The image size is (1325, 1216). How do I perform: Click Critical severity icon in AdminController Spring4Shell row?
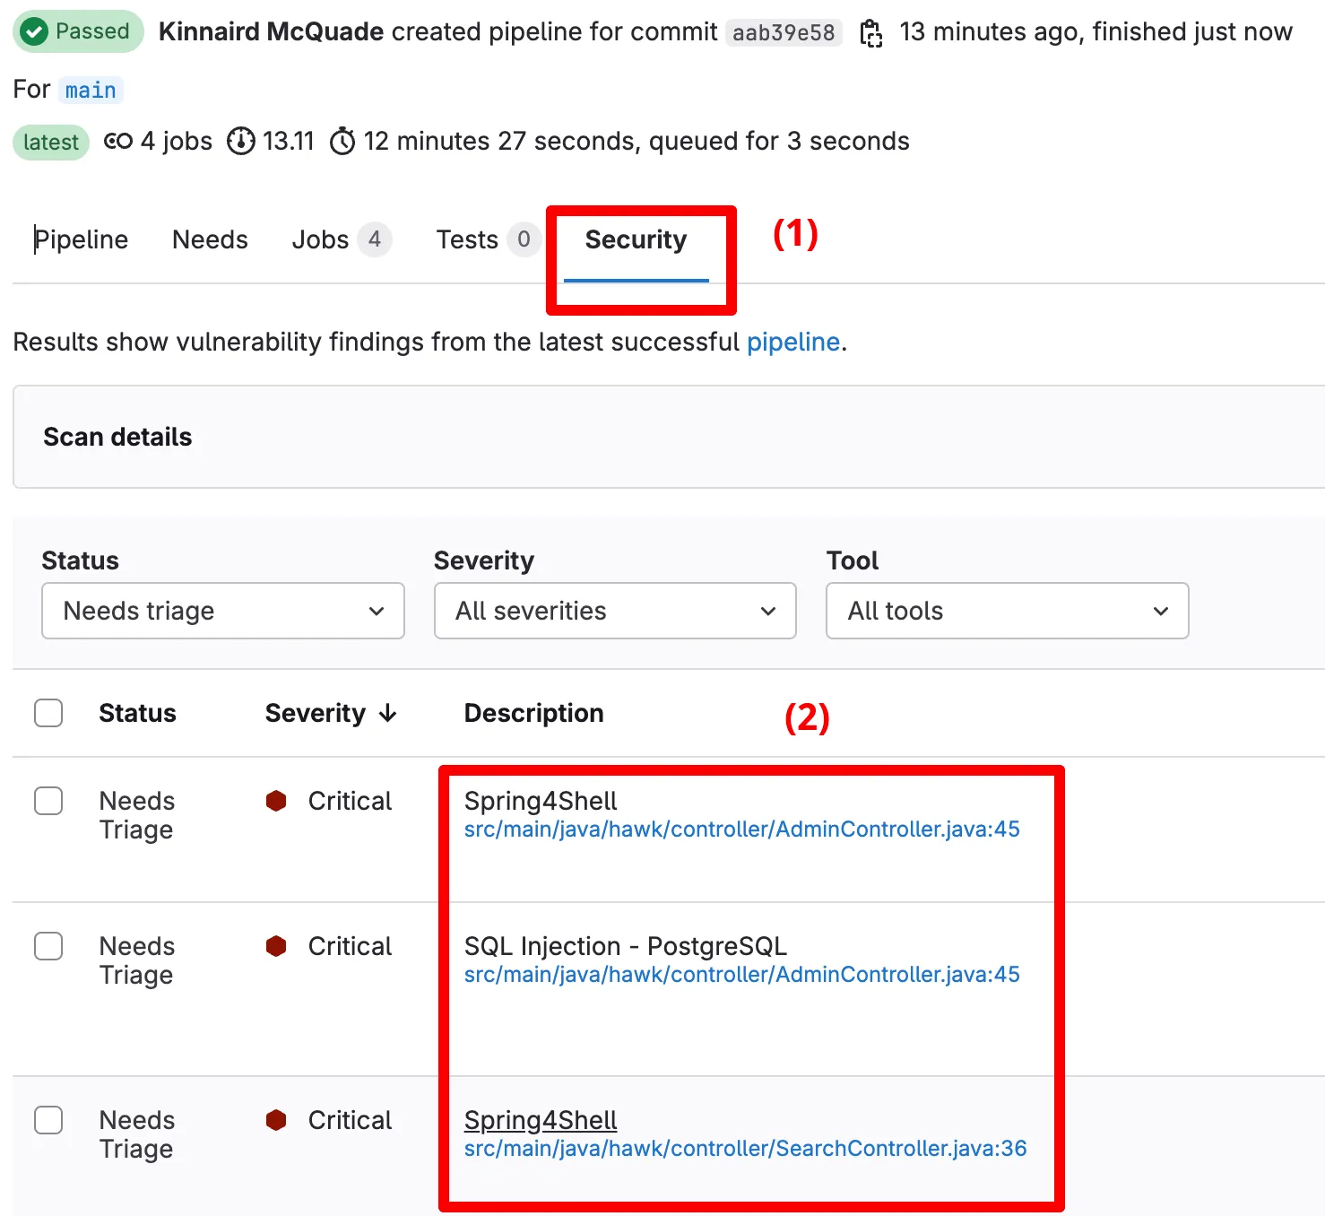tap(276, 801)
